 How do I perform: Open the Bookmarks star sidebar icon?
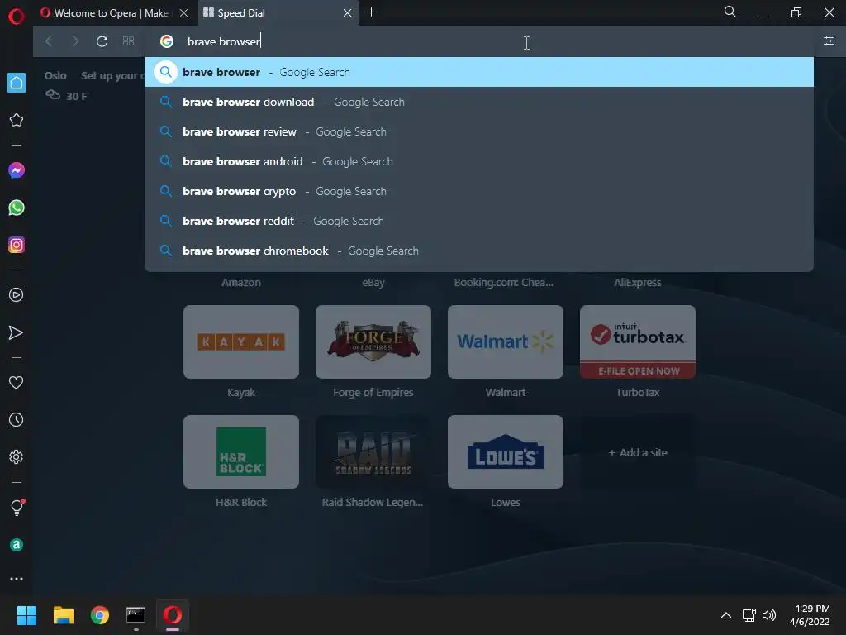(x=17, y=120)
